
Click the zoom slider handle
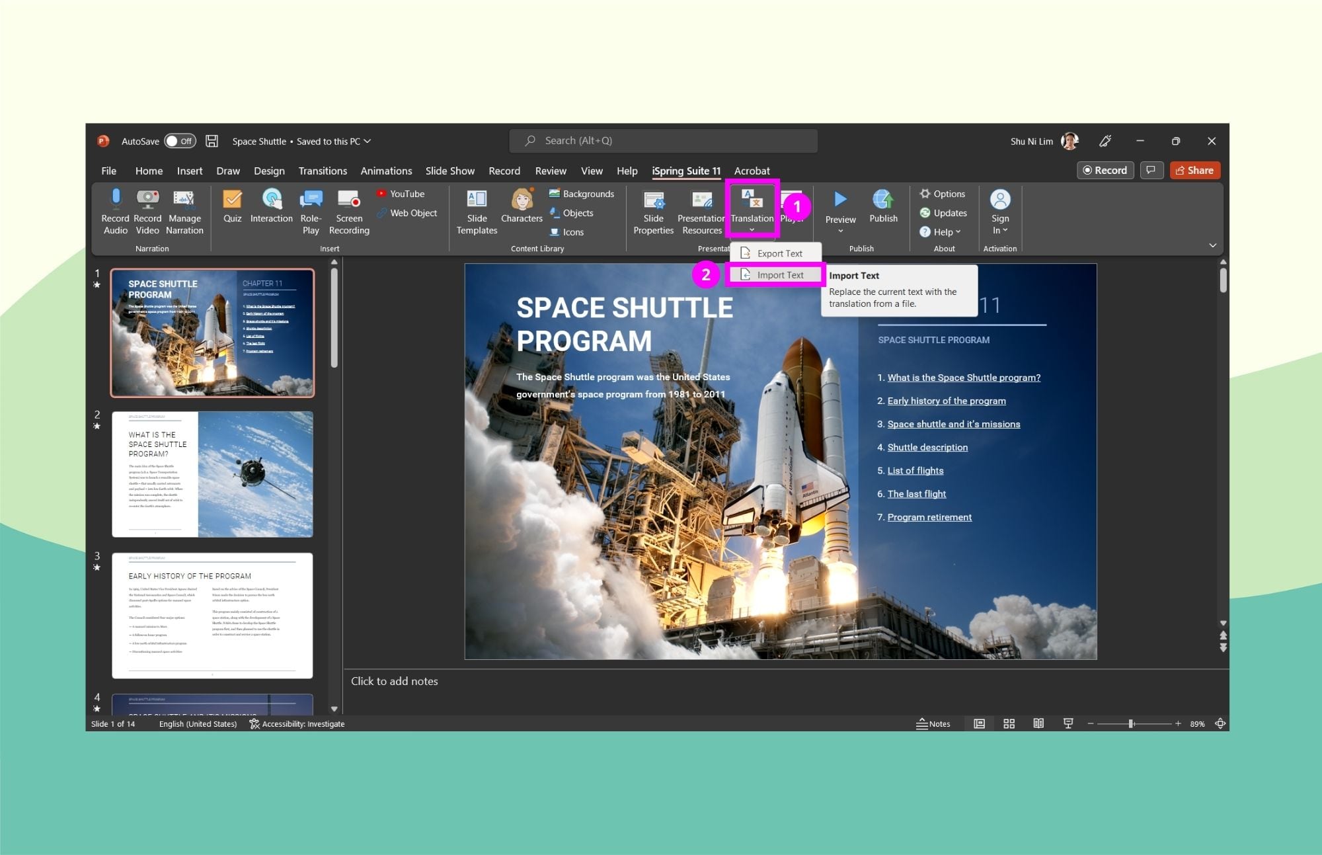pyautogui.click(x=1131, y=724)
